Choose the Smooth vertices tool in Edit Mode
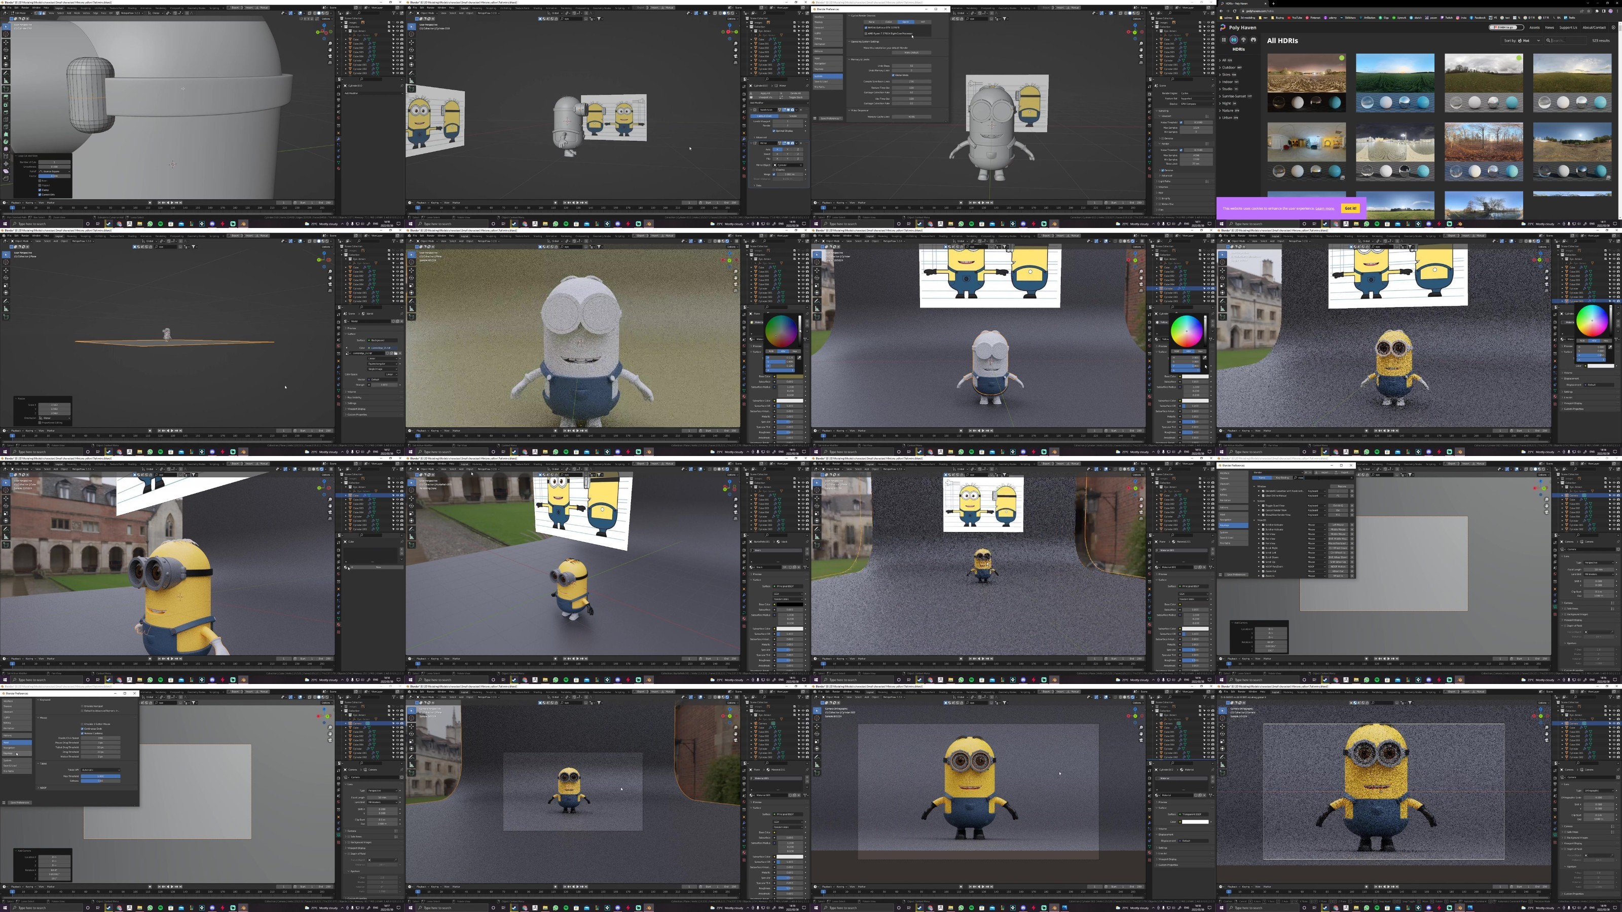 coord(6,149)
